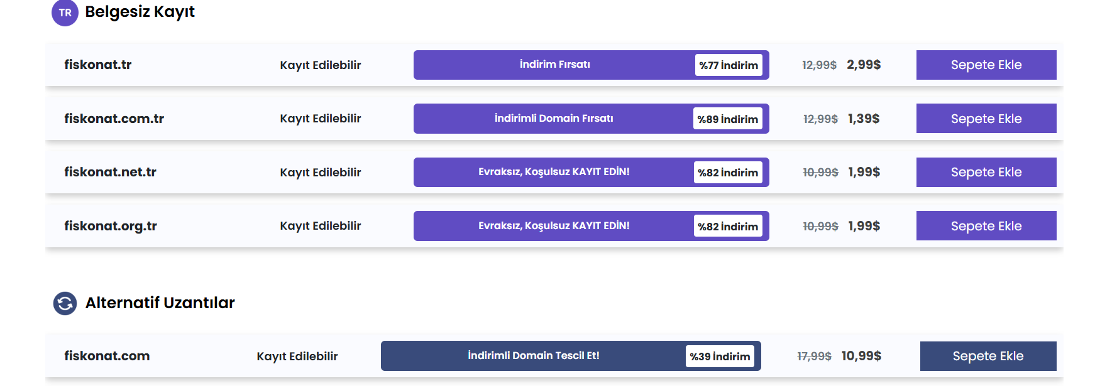
Task: Click the İndirimli Domain Tescil Et! banner
Action: (533, 356)
